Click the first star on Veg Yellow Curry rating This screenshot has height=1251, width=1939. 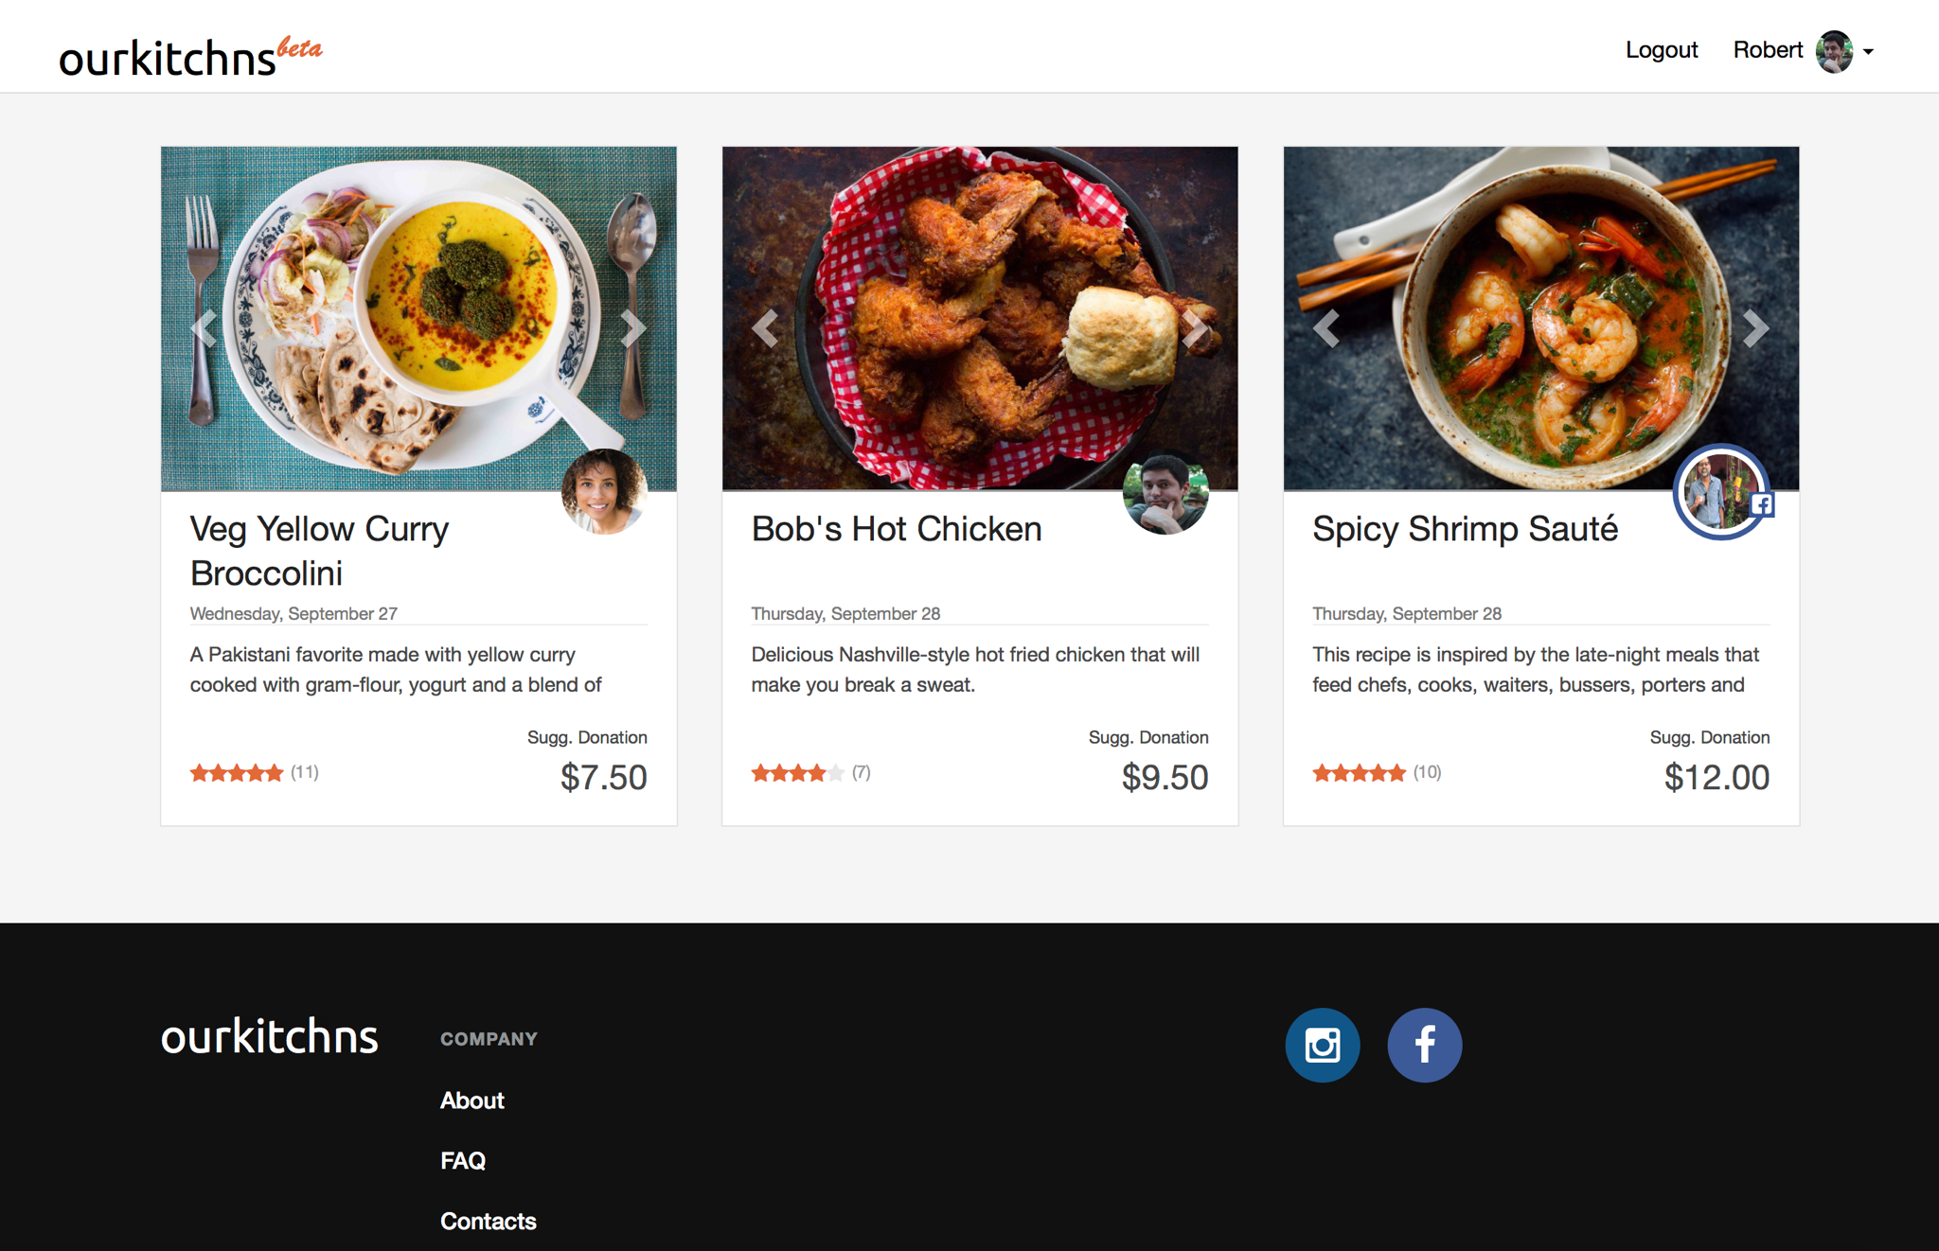point(199,772)
